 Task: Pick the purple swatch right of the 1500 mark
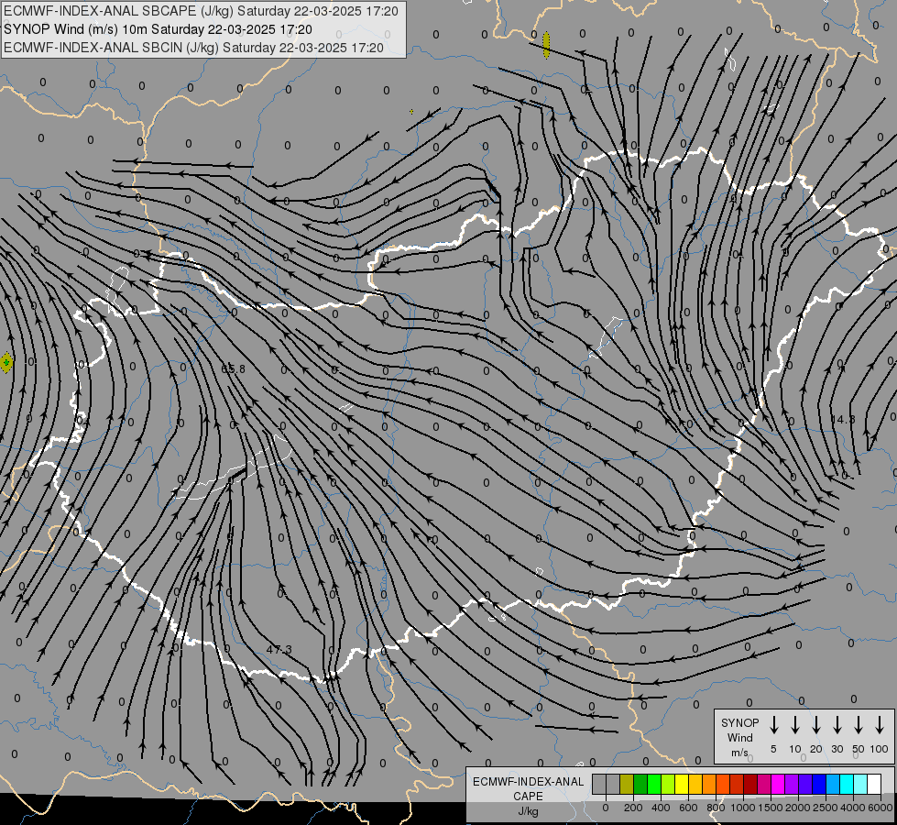(792, 784)
